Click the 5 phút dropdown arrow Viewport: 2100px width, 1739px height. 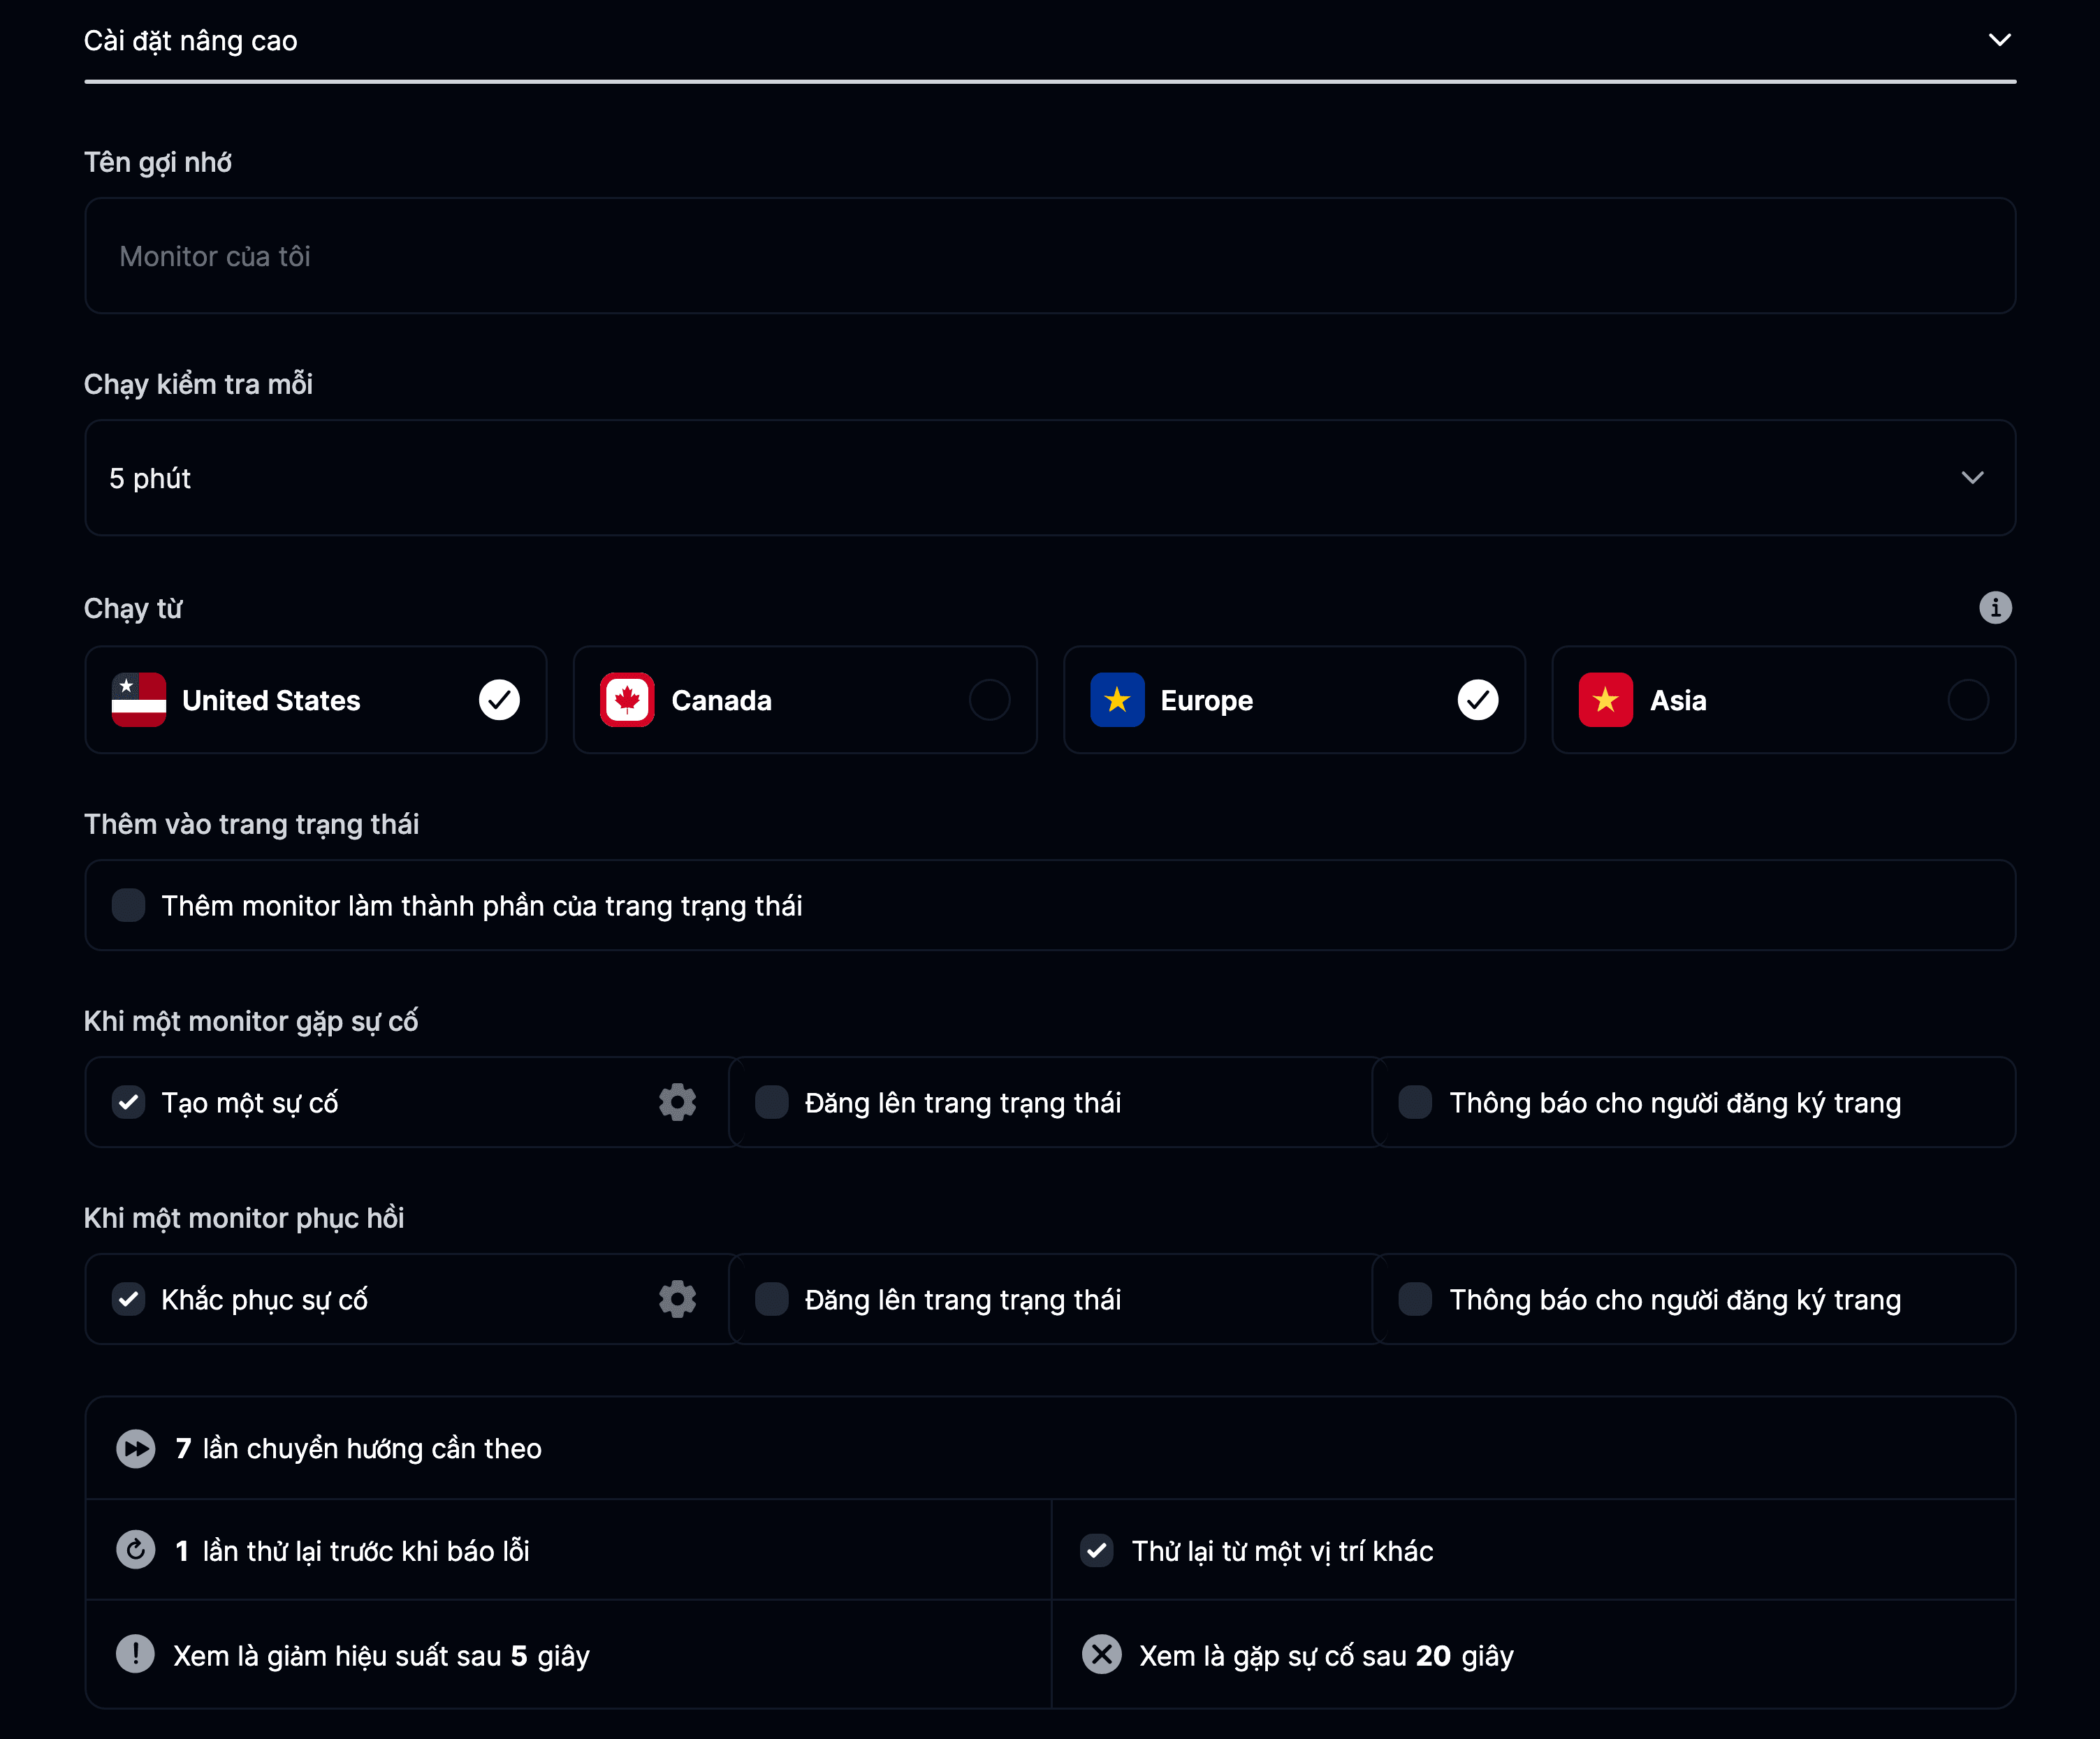click(1972, 478)
